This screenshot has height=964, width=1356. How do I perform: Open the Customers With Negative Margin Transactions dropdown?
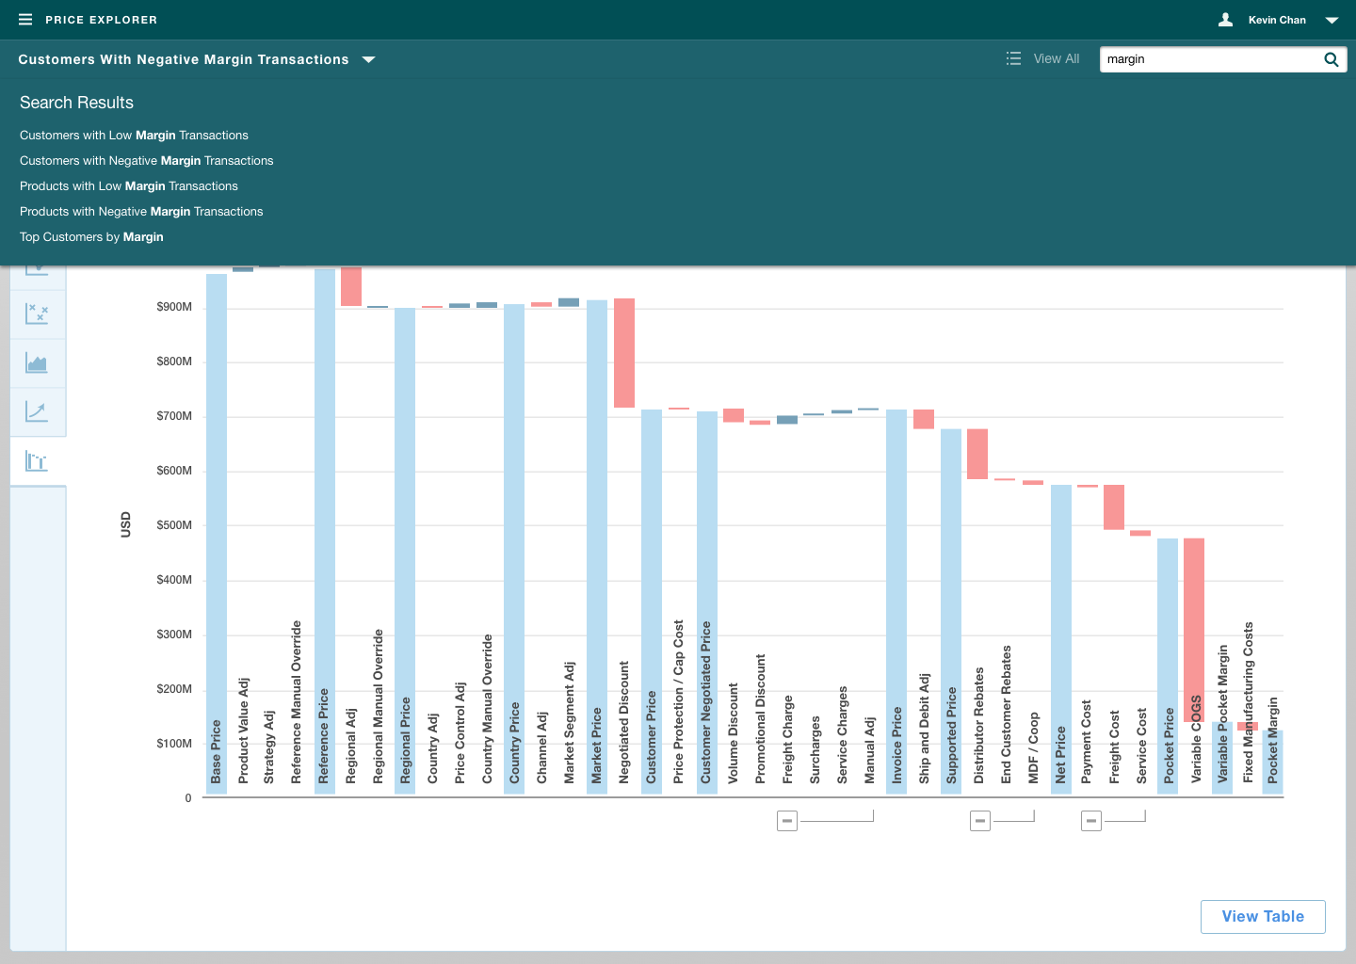(369, 59)
